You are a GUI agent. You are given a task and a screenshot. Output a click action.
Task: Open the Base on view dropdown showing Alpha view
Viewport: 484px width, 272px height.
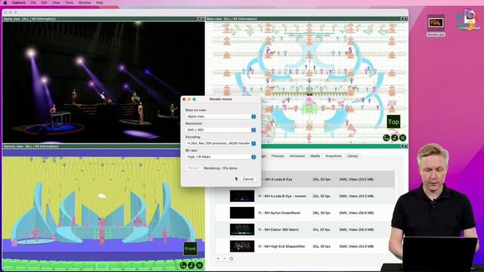(x=221, y=116)
